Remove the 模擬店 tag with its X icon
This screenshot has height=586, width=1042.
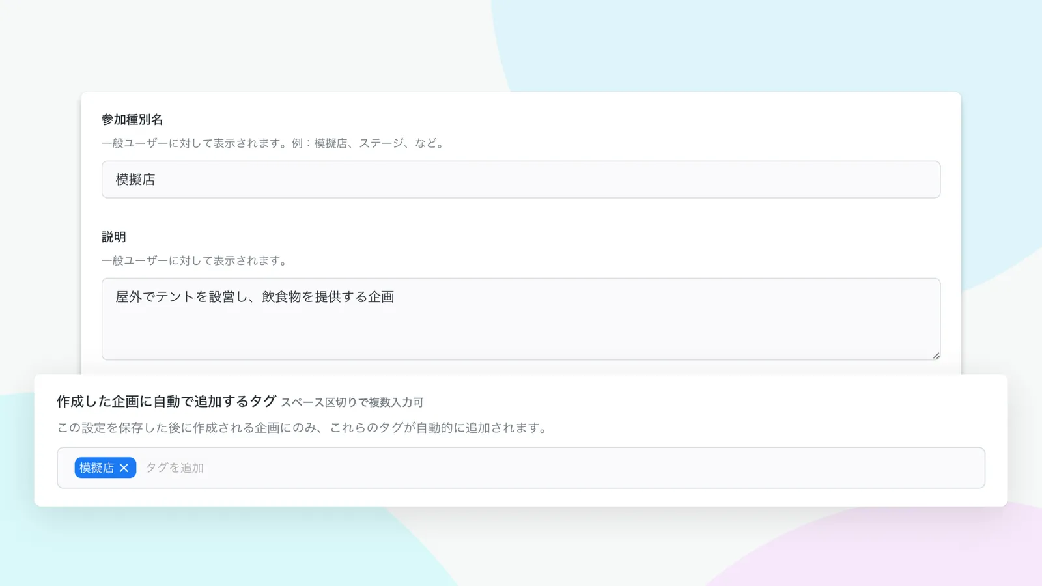pyautogui.click(x=124, y=468)
